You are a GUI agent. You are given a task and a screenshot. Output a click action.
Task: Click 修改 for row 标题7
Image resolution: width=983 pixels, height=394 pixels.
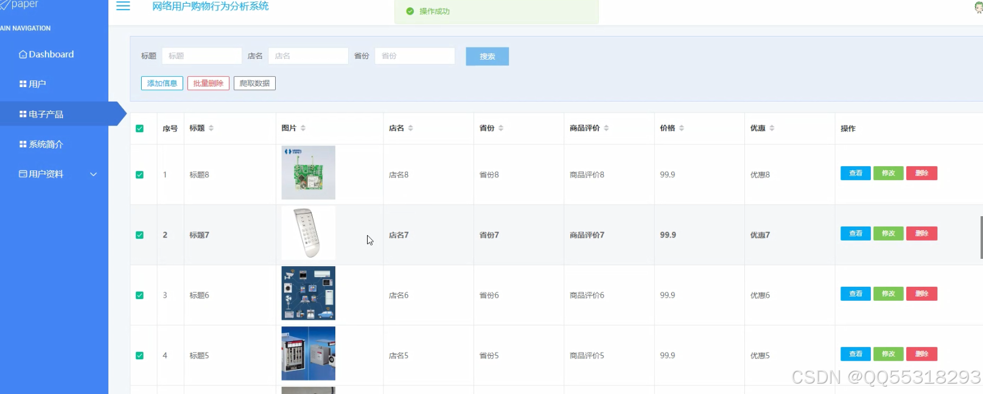tap(888, 233)
